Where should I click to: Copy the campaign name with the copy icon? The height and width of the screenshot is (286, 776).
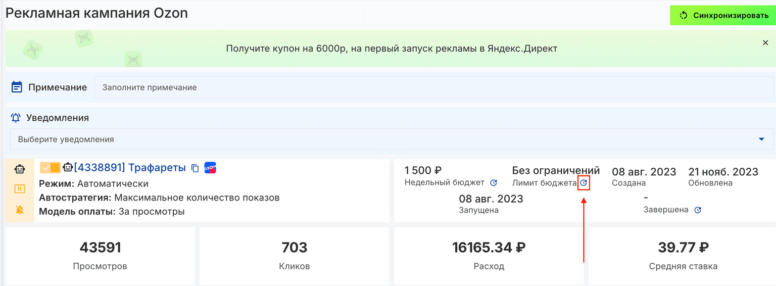195,168
